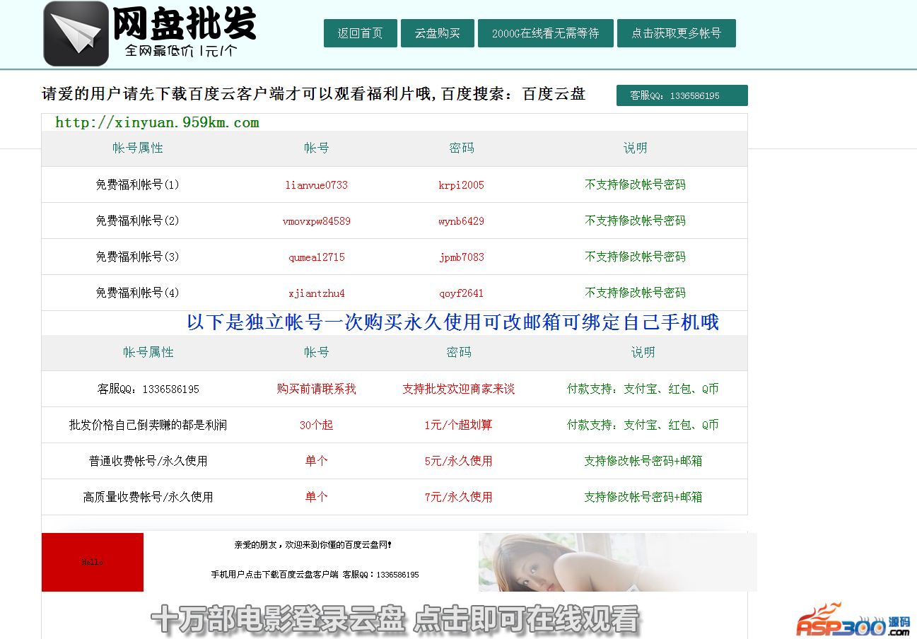
Task: Select password wynb6429
Action: 461,221
